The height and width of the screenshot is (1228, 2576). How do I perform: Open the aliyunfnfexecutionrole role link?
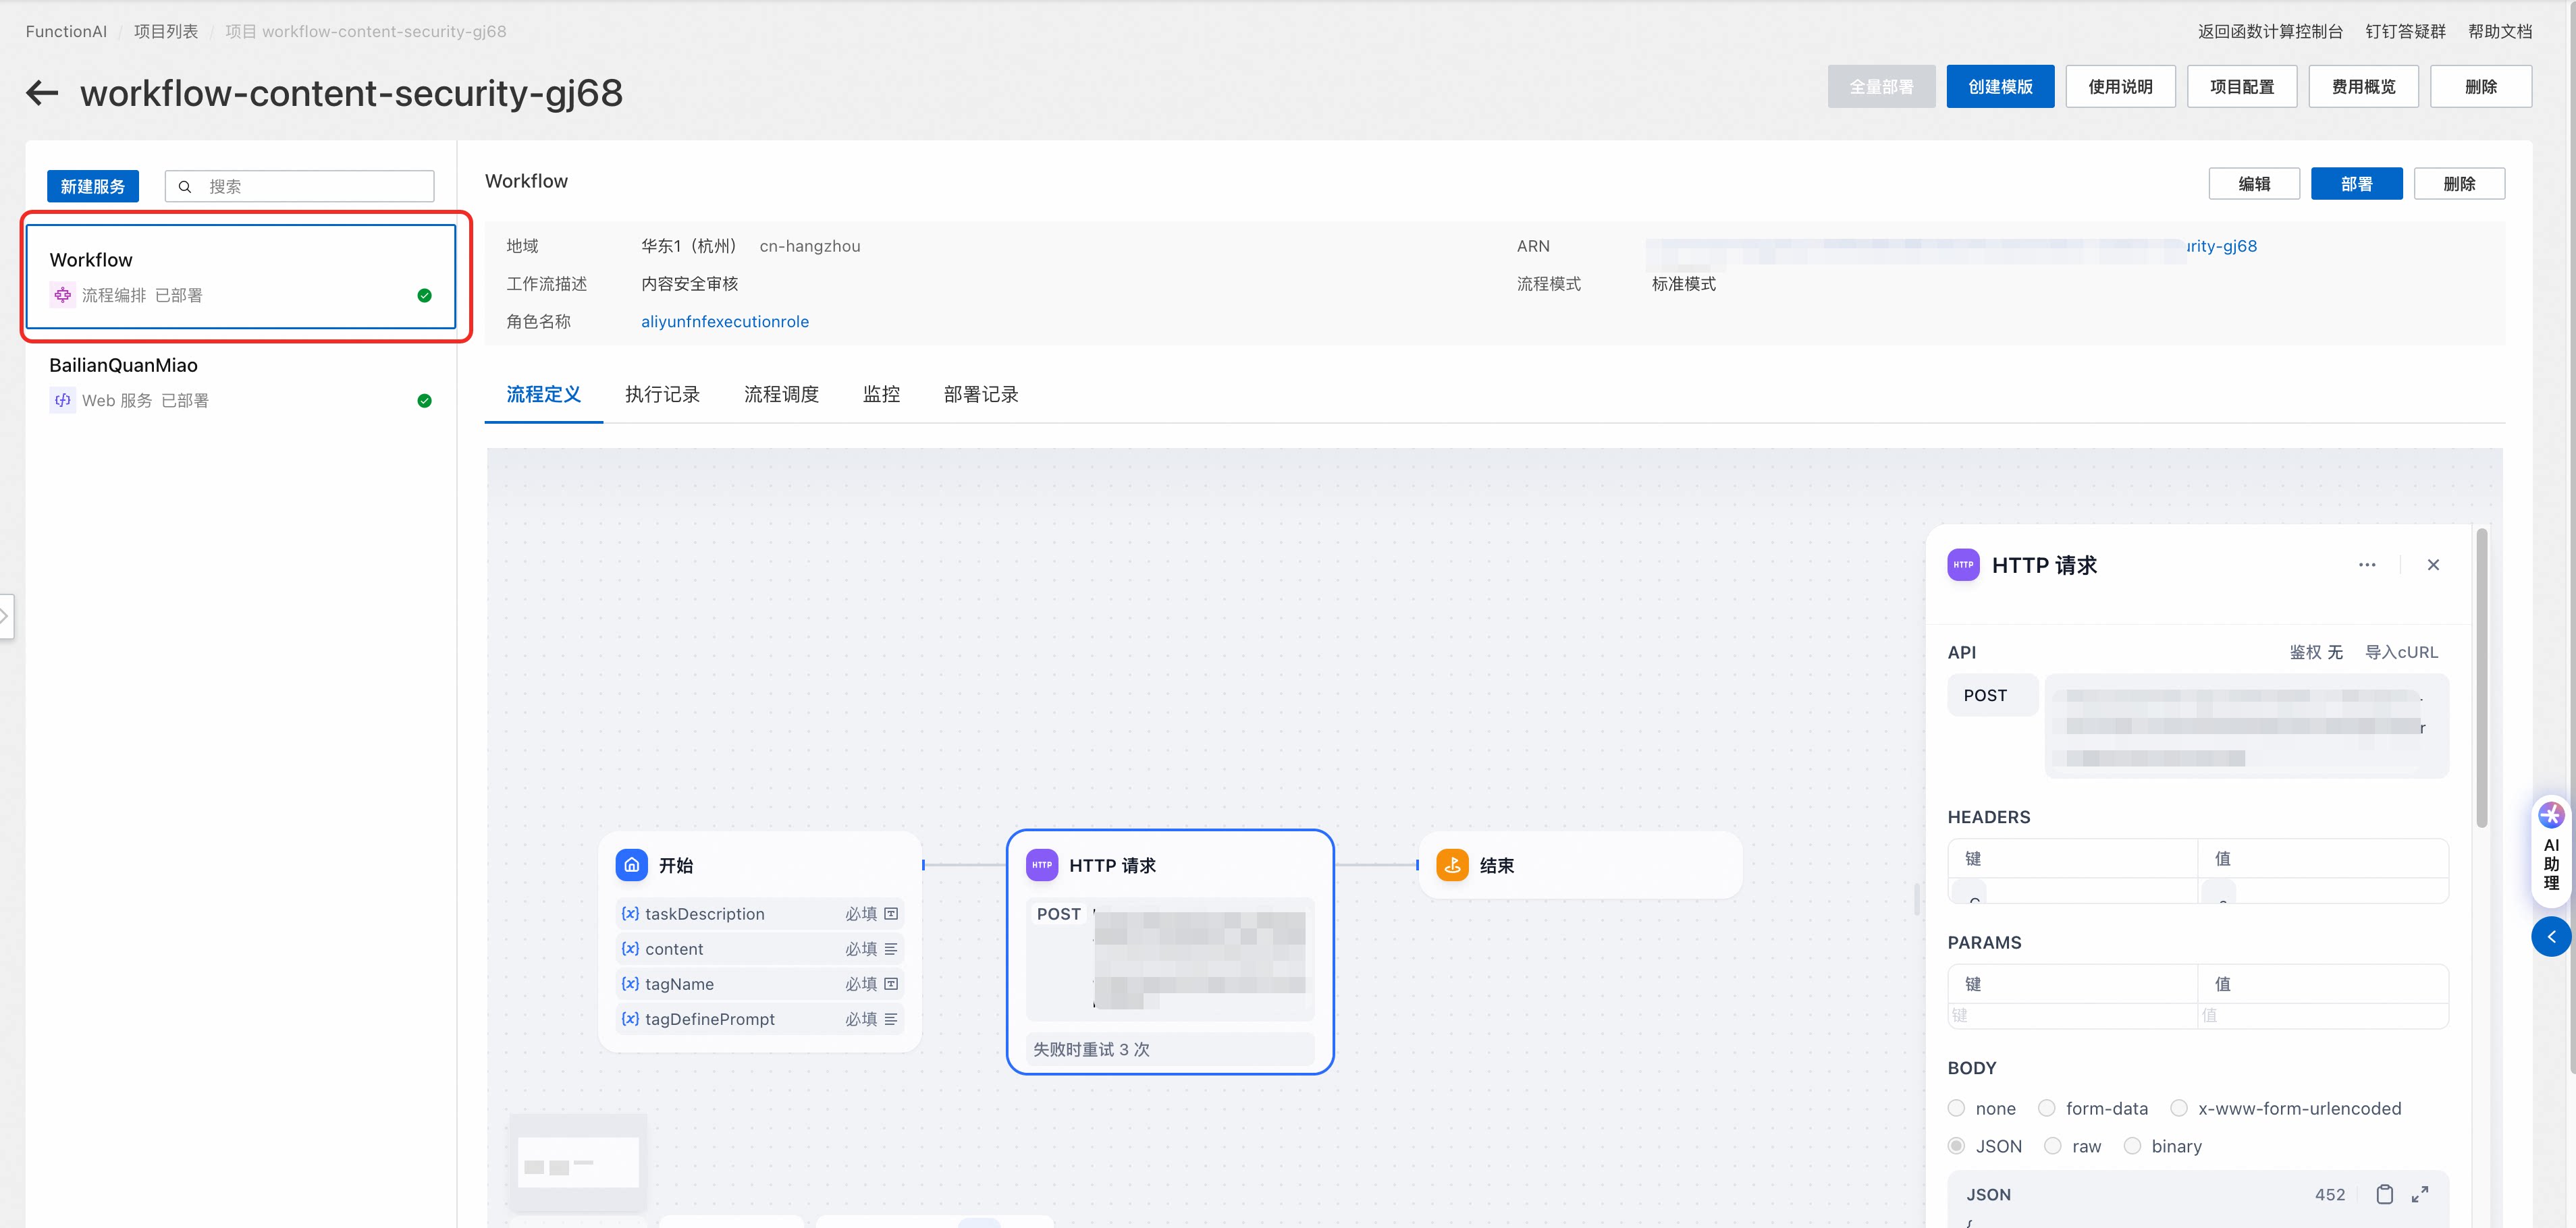click(x=724, y=322)
